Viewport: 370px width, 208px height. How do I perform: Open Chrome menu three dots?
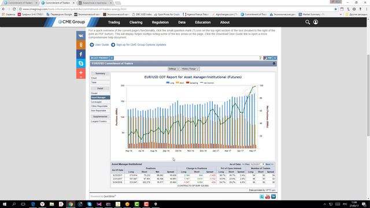pos(367,9)
